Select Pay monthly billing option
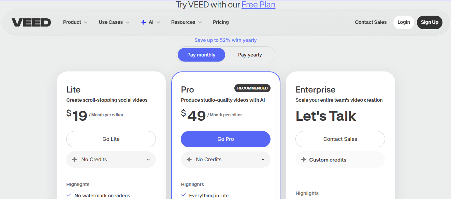Viewport: 451px width, 199px height. [201, 55]
